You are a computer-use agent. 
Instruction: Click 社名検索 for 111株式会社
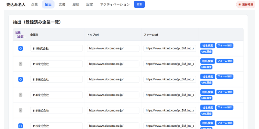[x=208, y=45]
